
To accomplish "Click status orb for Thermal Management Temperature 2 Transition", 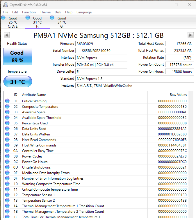I will 7,211.
